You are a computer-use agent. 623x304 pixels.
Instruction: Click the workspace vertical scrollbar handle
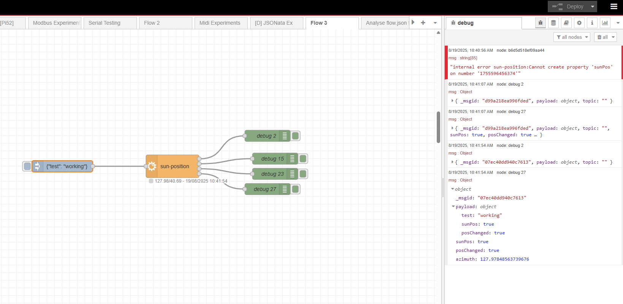tap(438, 127)
